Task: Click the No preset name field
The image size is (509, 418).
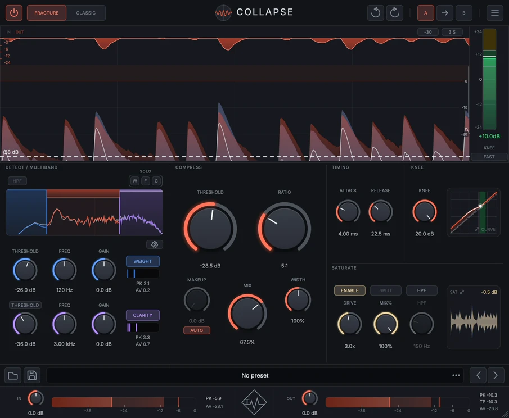Action: 255,375
